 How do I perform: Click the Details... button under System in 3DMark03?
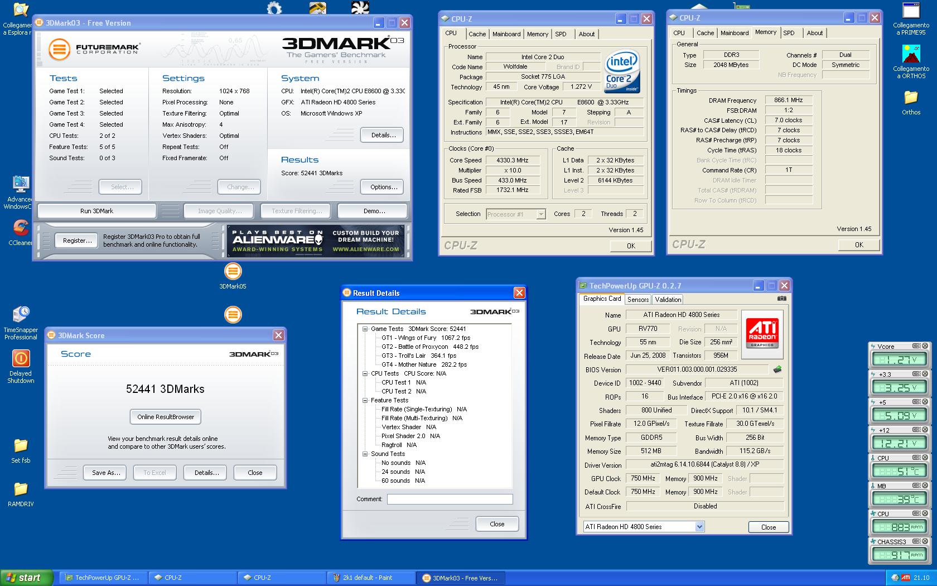pyautogui.click(x=383, y=135)
